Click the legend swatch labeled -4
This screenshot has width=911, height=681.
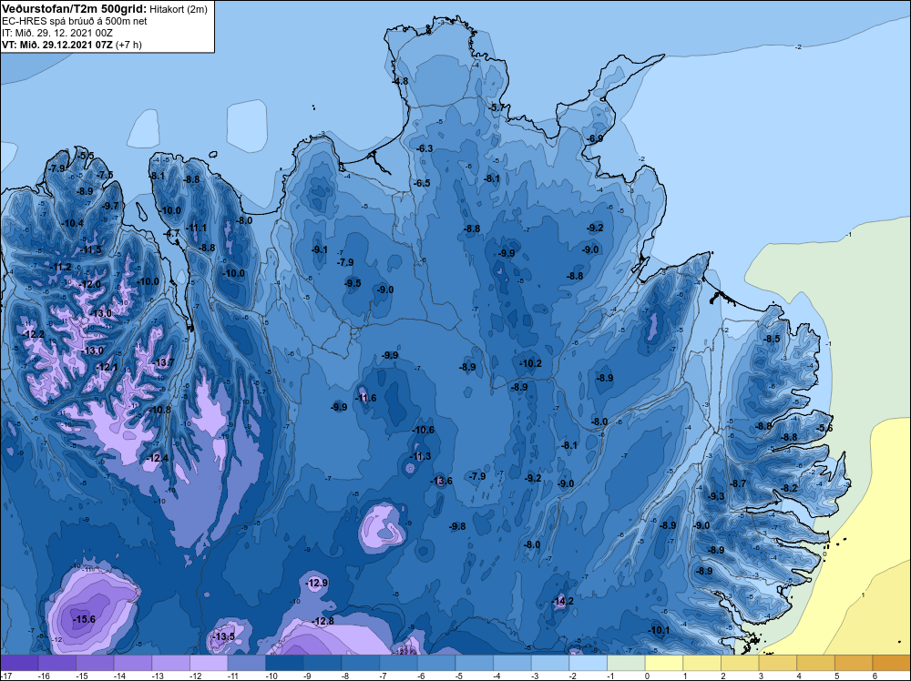(x=512, y=664)
